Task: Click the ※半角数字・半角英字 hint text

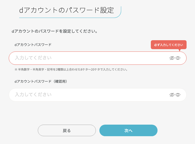Action: click(x=71, y=69)
